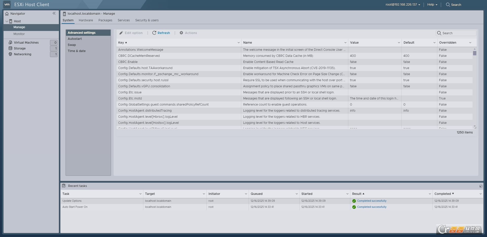
Task: Open the Help dropdown menu
Action: point(432,5)
